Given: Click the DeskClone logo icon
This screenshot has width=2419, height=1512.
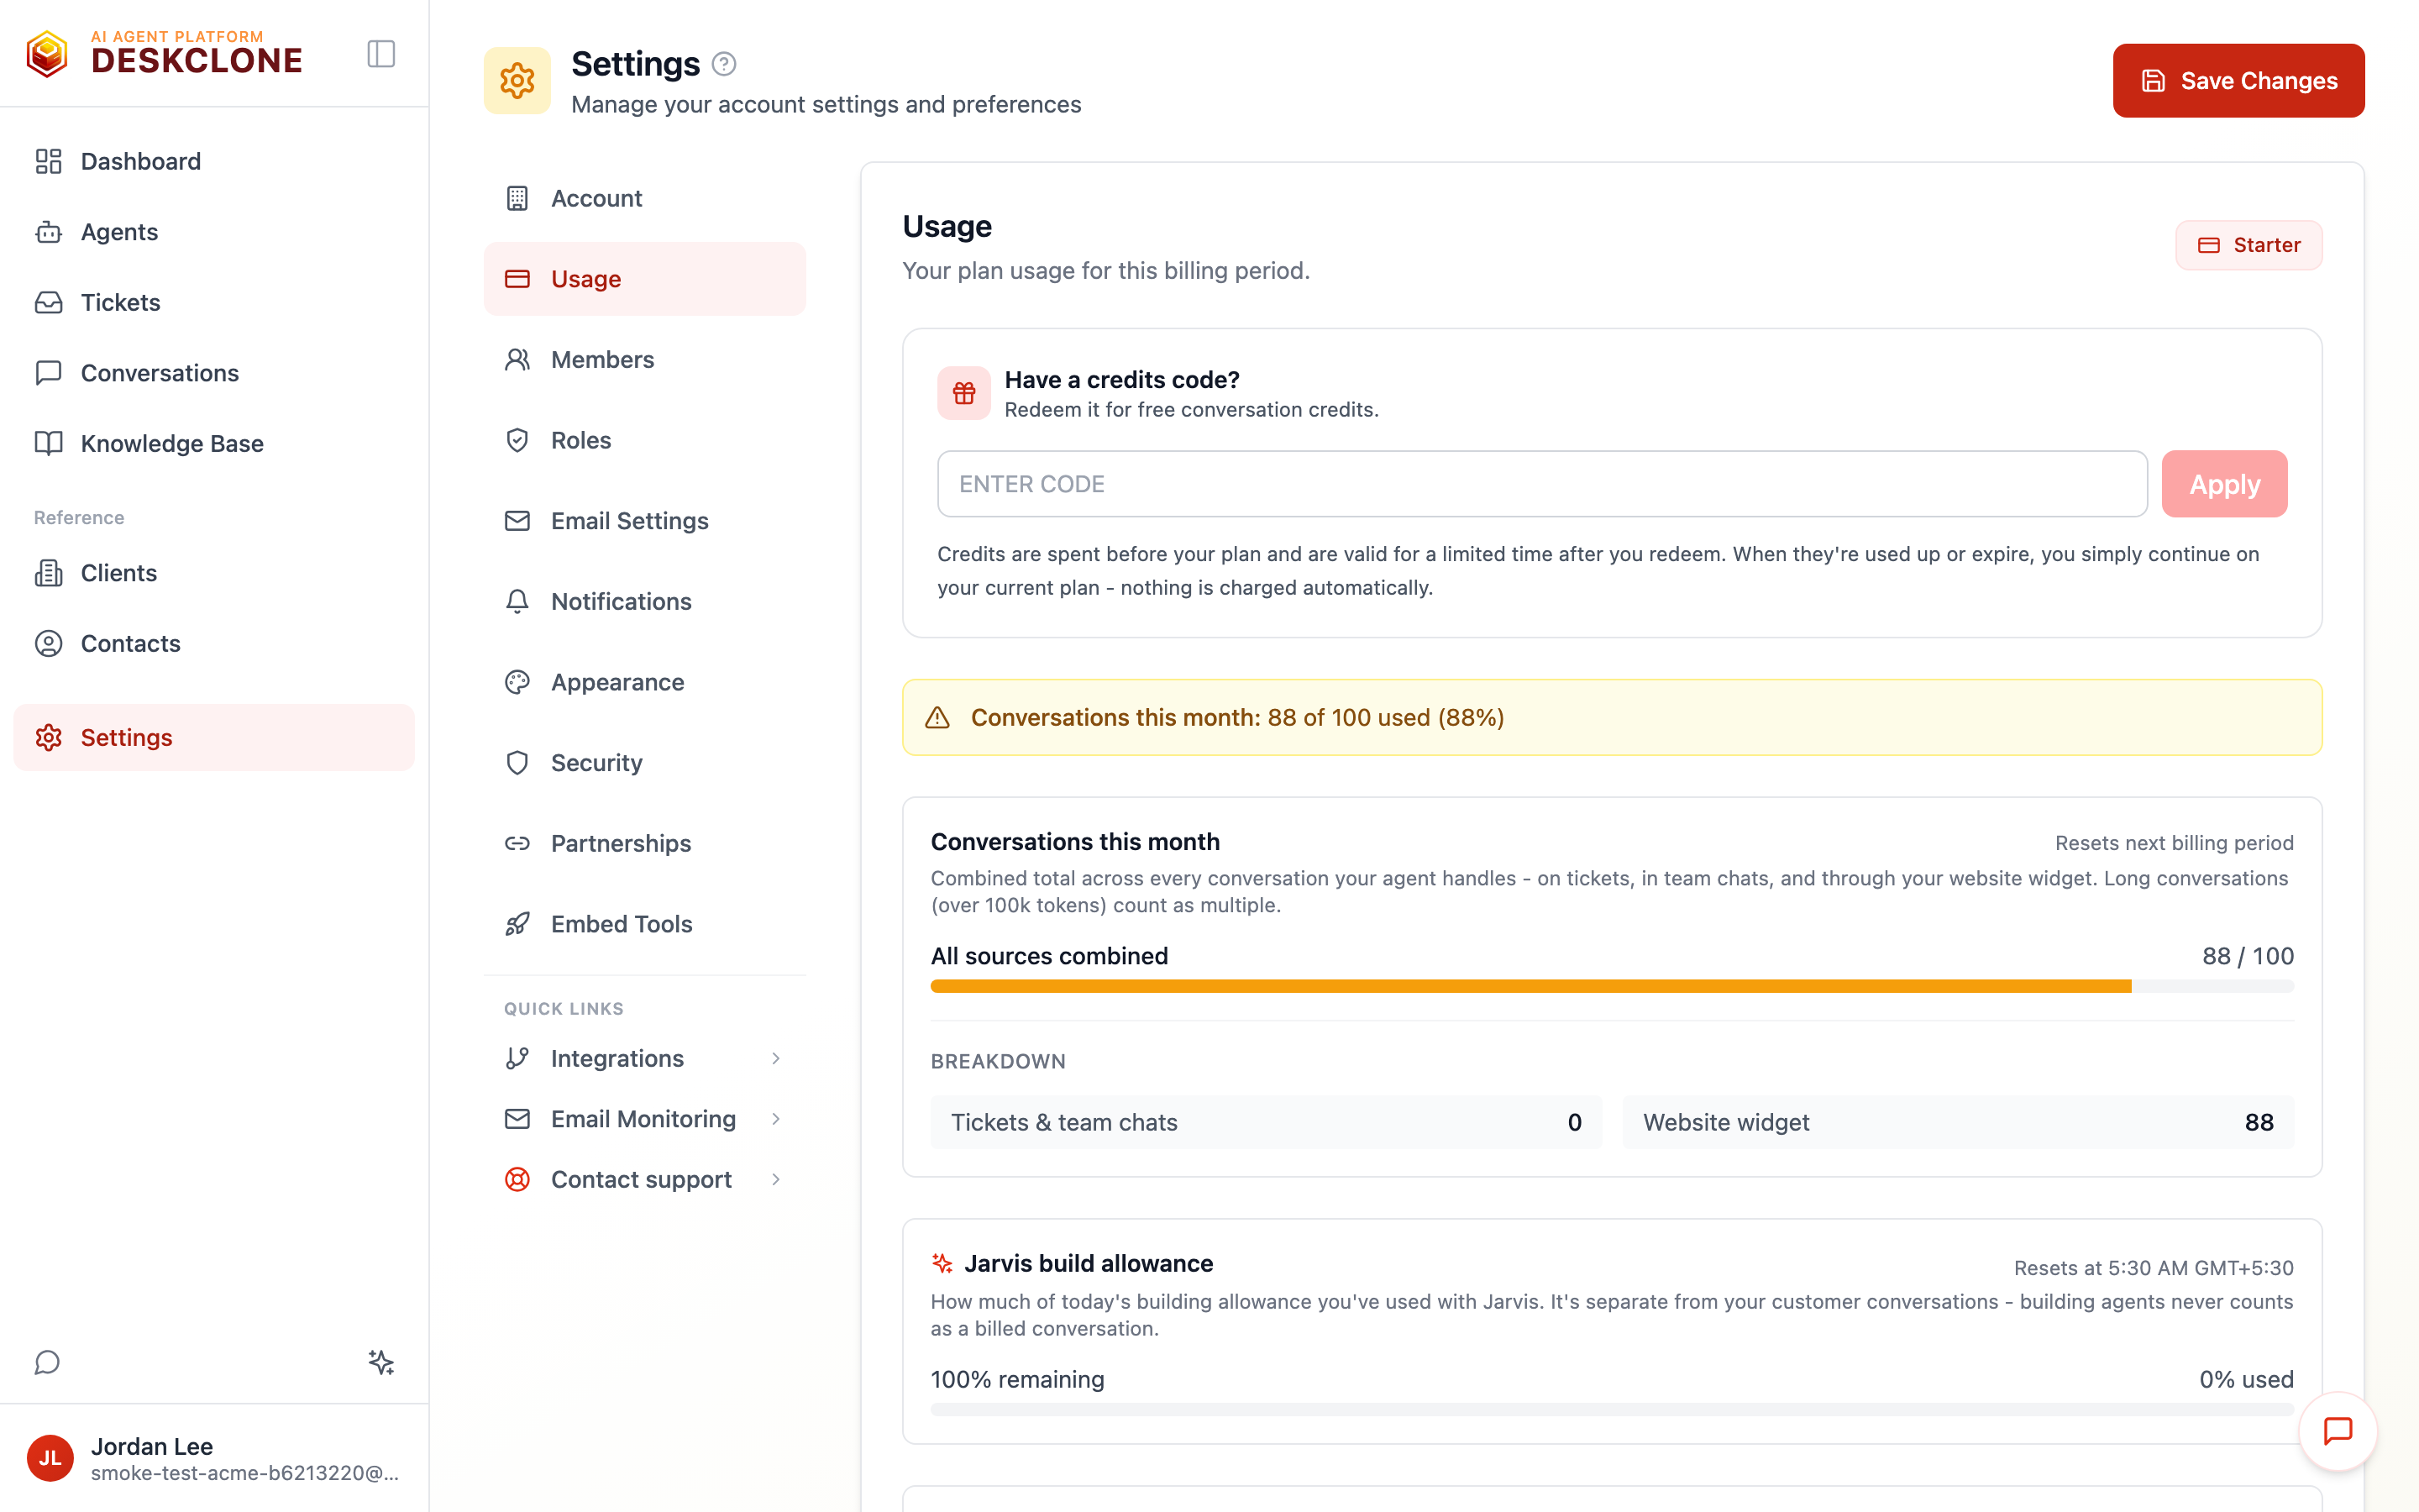Looking at the screenshot, I should pos(47,54).
